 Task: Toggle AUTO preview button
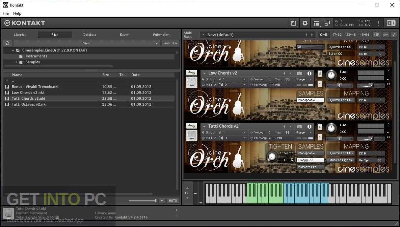point(173,200)
